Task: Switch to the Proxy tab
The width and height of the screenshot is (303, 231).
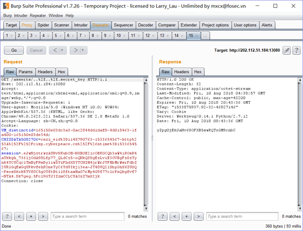Action: (27, 25)
